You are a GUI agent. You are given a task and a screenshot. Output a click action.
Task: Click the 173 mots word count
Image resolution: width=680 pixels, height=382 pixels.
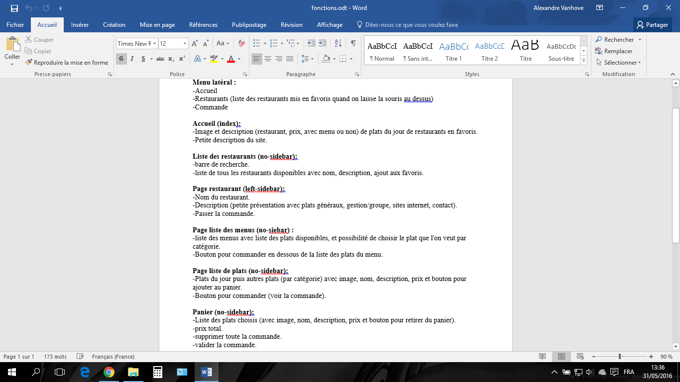[x=55, y=357]
